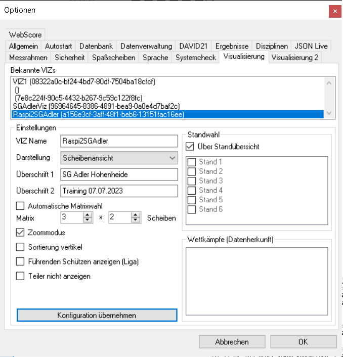Click into the Überschrift 2 text field
This screenshot has width=343, height=357.
(x=119, y=191)
